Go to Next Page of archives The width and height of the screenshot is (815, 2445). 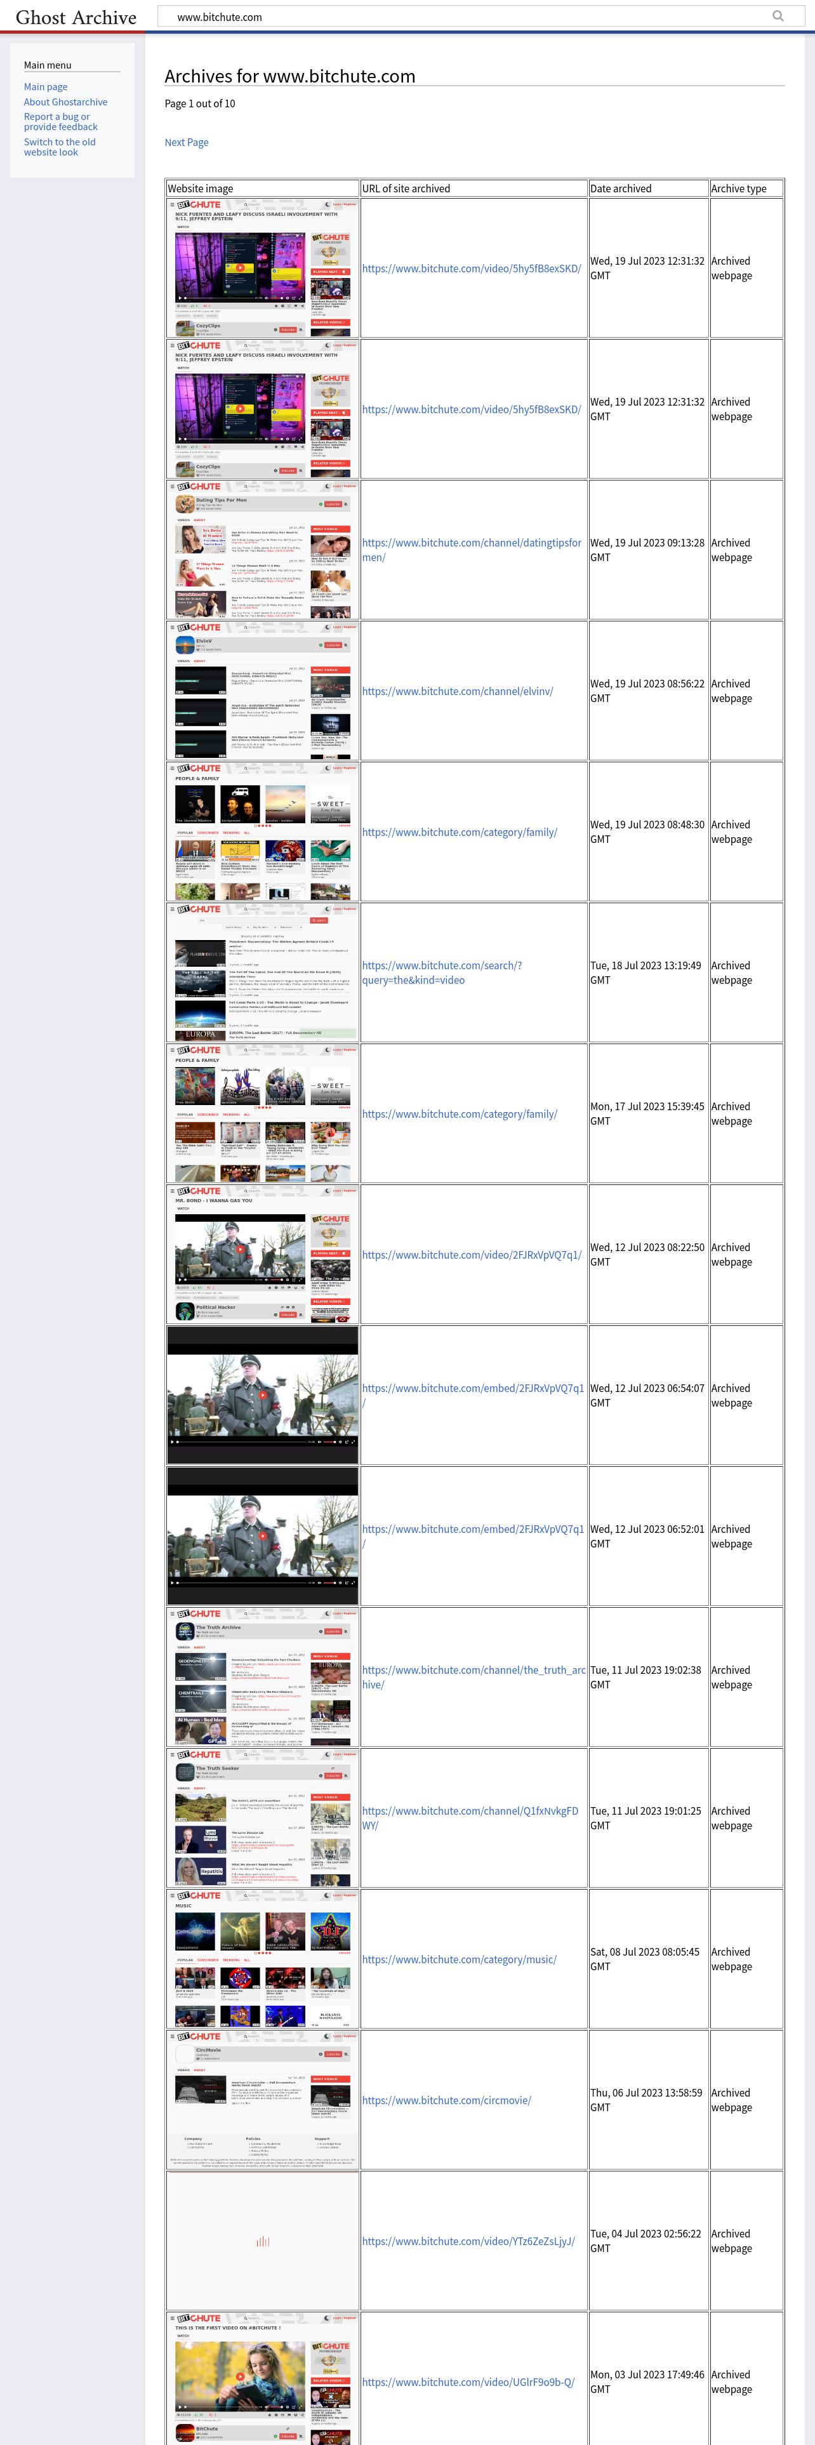(187, 142)
